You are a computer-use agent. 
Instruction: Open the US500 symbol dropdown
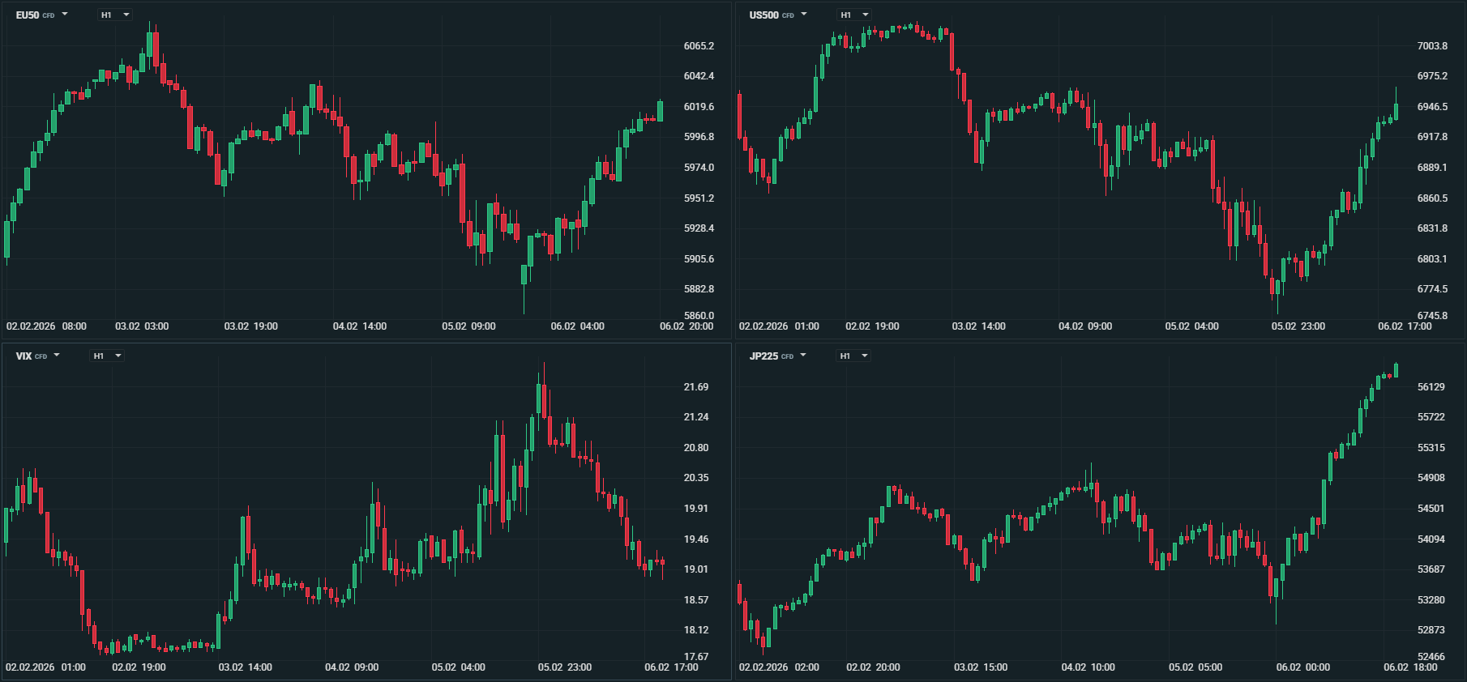[x=778, y=15]
